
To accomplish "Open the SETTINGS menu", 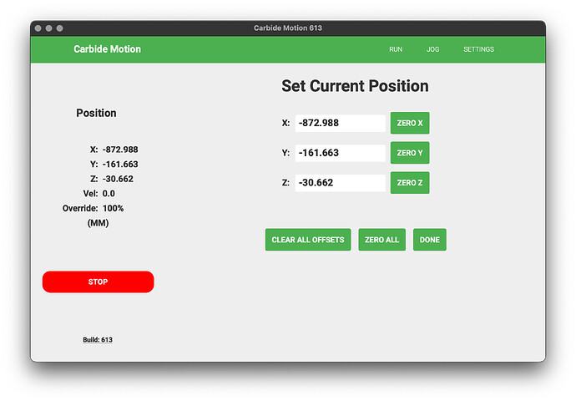I will click(478, 49).
